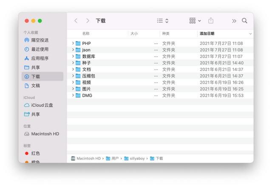Open the search magnifier
Viewport: 272px width, 187px height.
pyautogui.click(x=245, y=21)
